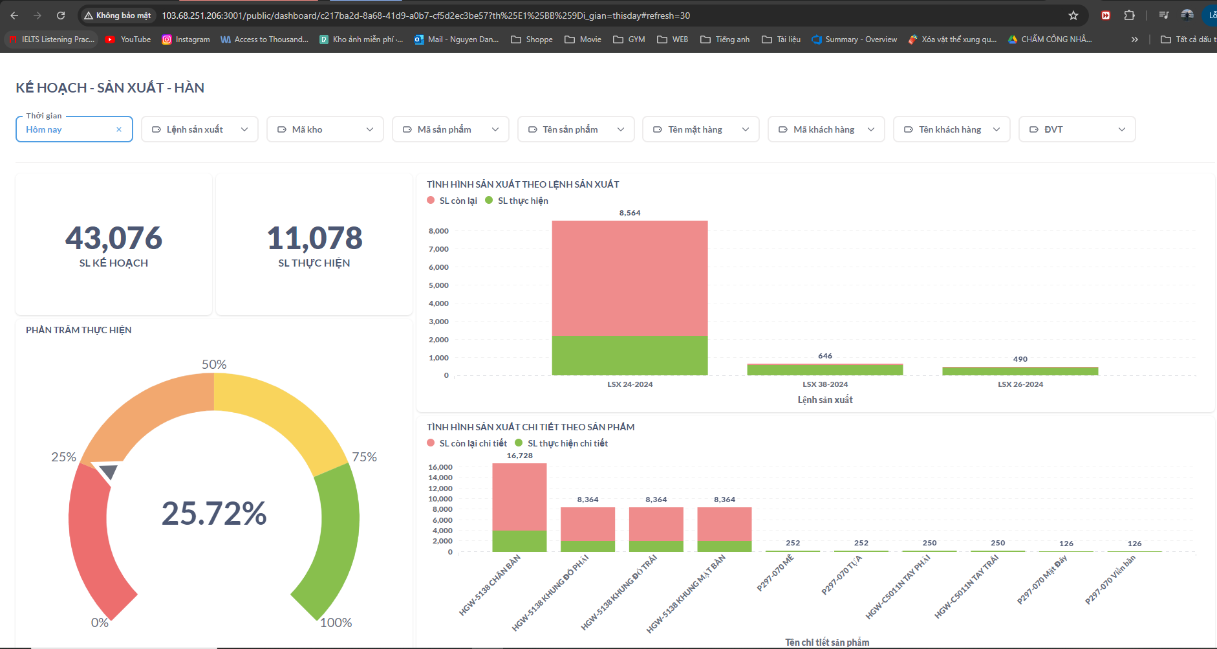Click the YouTube bookmark icon
This screenshot has width=1217, height=649.
(109, 39)
